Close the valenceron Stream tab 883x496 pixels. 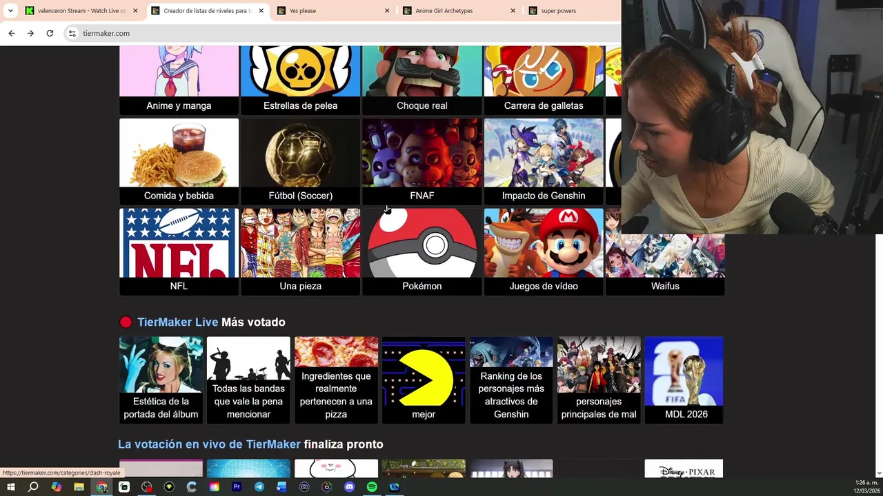tap(135, 10)
